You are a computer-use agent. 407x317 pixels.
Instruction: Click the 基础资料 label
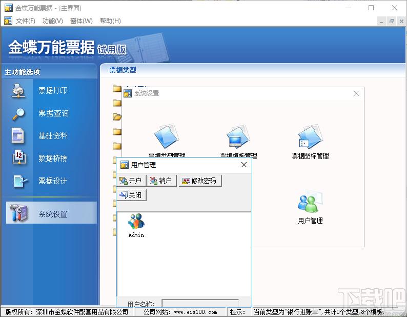pyautogui.click(x=53, y=135)
